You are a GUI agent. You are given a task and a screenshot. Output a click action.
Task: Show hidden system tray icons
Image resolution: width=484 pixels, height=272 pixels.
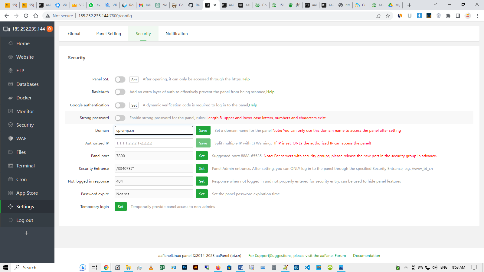pyautogui.click(x=406, y=267)
